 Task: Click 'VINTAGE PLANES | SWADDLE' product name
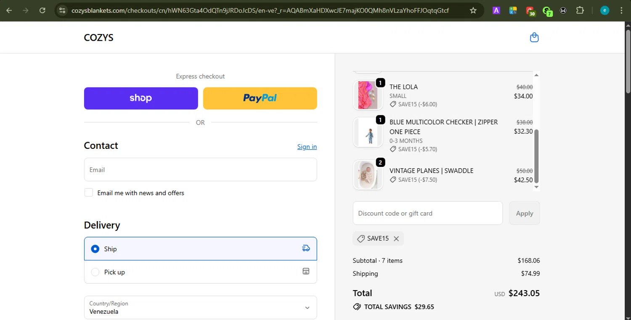pos(432,171)
